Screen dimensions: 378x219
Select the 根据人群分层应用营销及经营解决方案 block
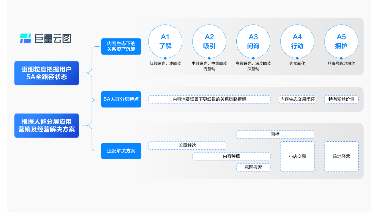point(47,125)
